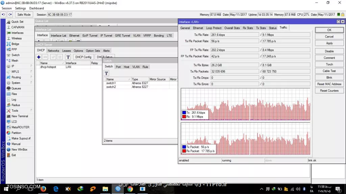This screenshot has width=346, height=194.
Task: Click the red Rx Packet legend swatch
Action: [x=184, y=151]
